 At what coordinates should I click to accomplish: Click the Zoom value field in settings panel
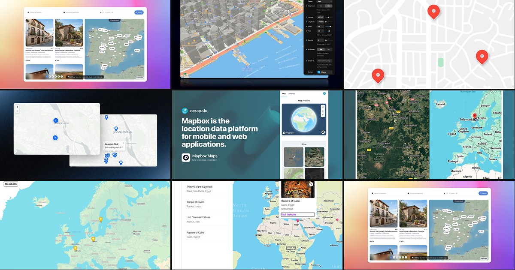click(x=321, y=26)
